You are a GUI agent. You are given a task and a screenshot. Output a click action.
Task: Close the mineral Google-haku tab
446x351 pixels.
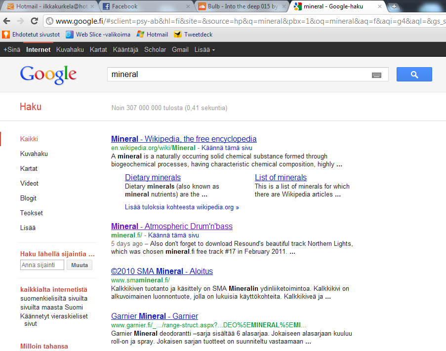coord(379,6)
